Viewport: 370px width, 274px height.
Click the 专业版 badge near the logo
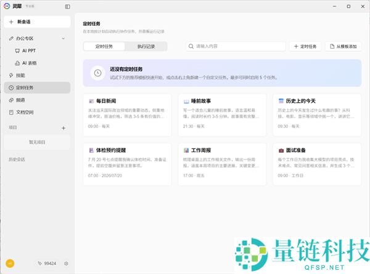[30, 6]
